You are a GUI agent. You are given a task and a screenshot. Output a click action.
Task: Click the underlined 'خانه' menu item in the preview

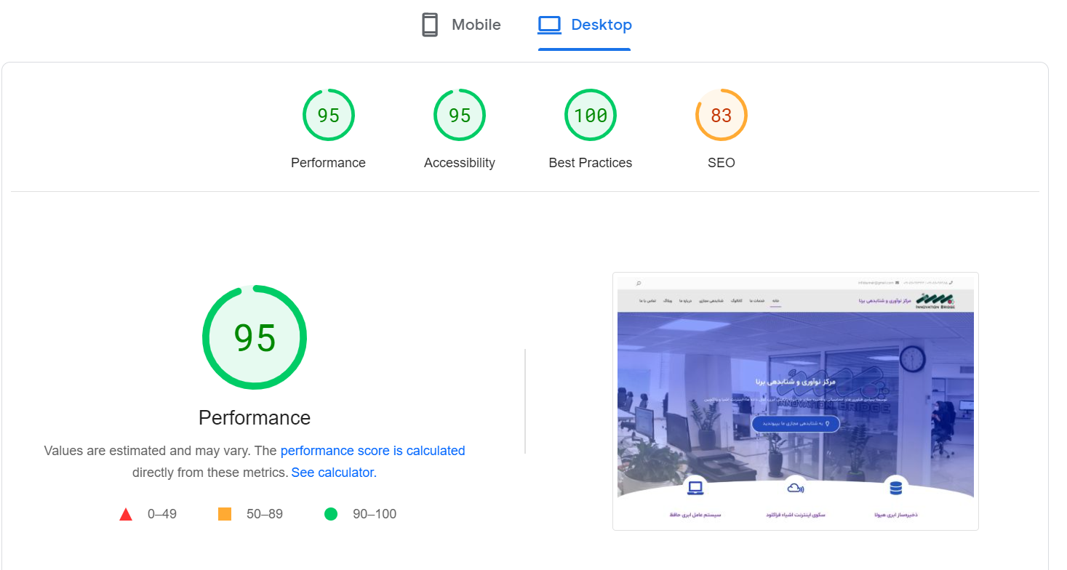click(x=775, y=300)
